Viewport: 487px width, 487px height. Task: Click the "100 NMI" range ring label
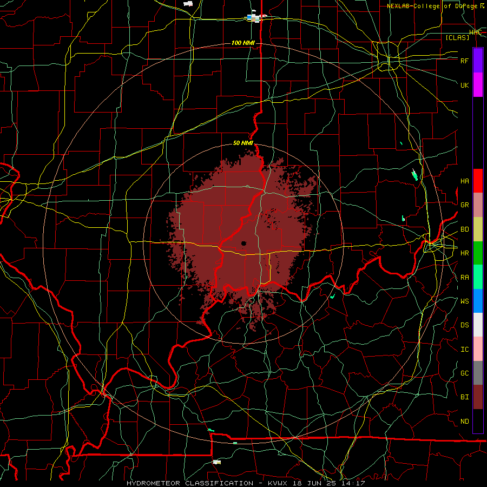[243, 43]
